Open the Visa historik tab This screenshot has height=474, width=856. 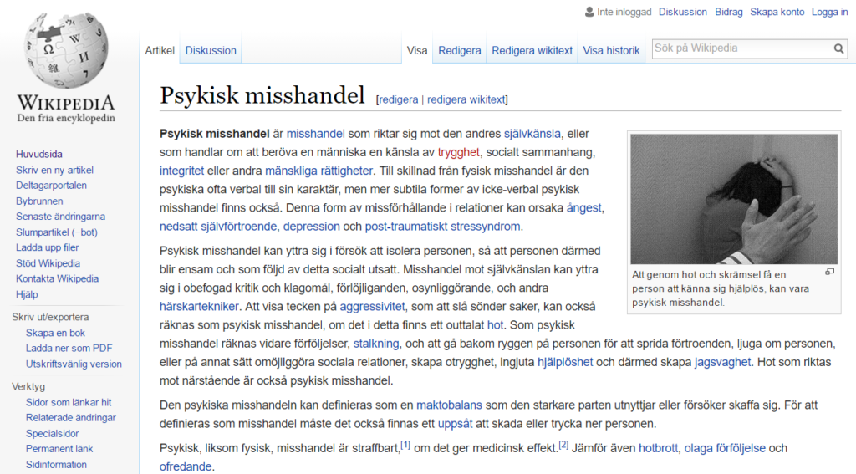point(611,50)
